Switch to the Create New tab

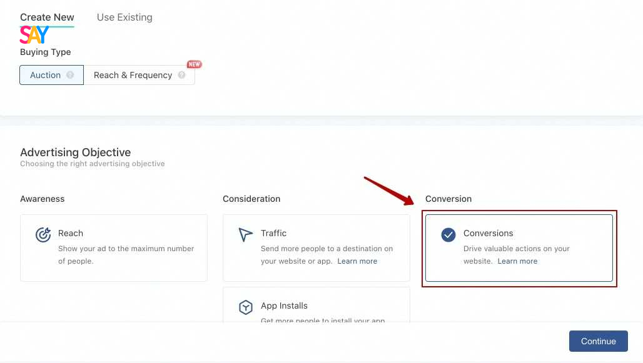click(47, 17)
